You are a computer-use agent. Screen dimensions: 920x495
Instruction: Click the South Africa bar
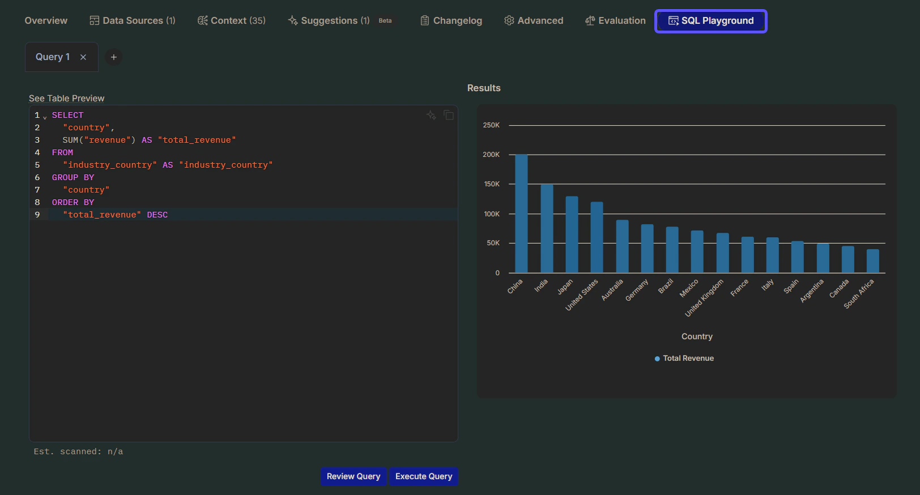pyautogui.click(x=872, y=261)
